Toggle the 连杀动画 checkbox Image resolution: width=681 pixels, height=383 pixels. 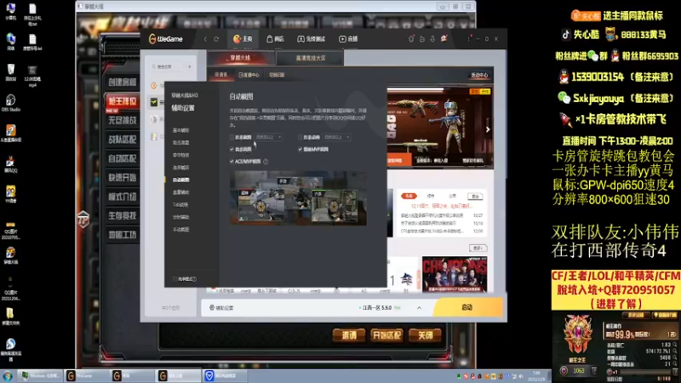pyautogui.click(x=300, y=137)
